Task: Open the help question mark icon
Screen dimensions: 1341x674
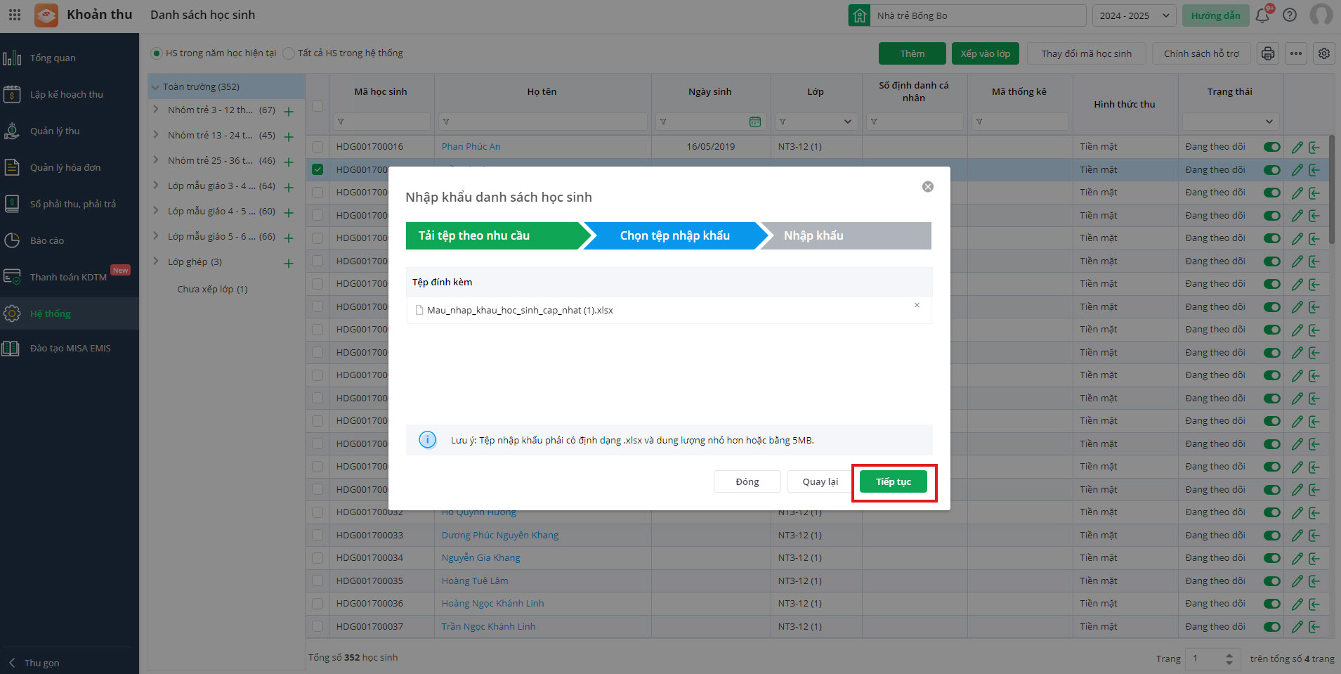Action: coord(1290,15)
